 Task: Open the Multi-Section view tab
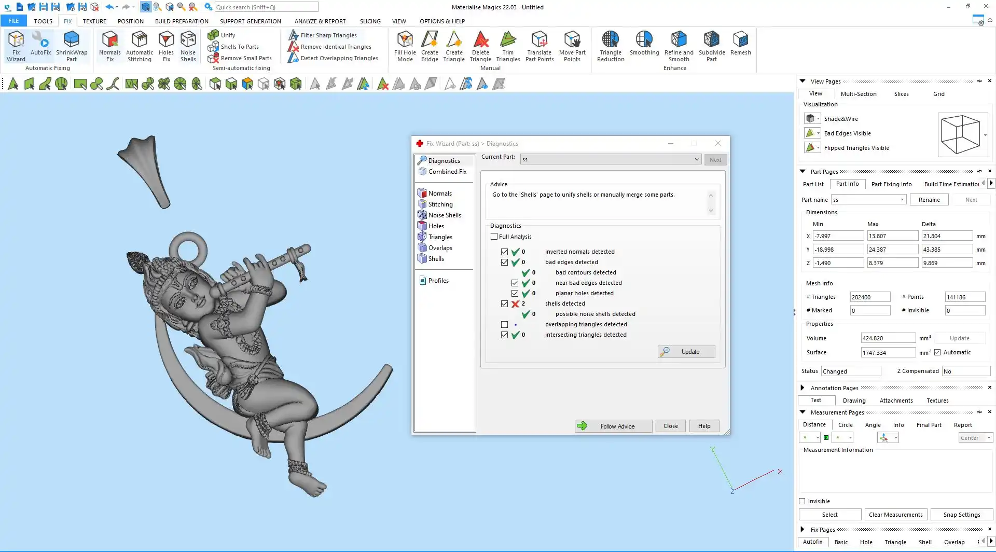tap(858, 94)
